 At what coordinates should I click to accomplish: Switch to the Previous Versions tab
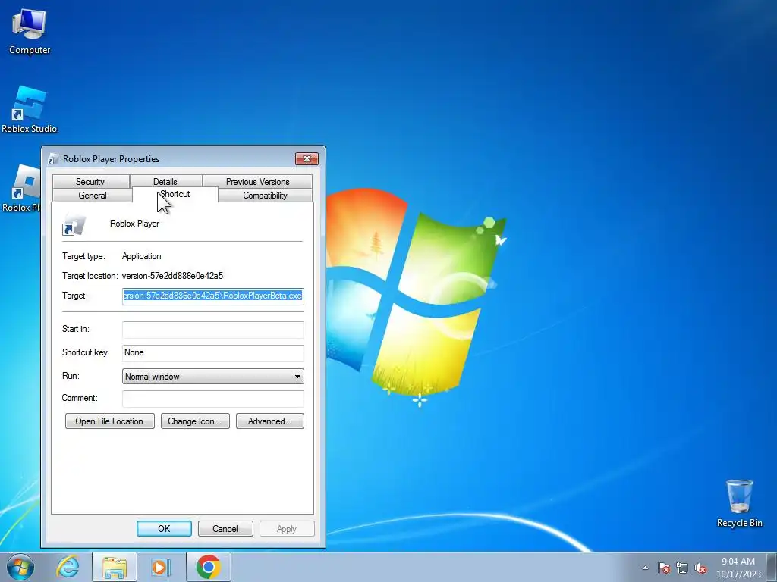(x=257, y=182)
